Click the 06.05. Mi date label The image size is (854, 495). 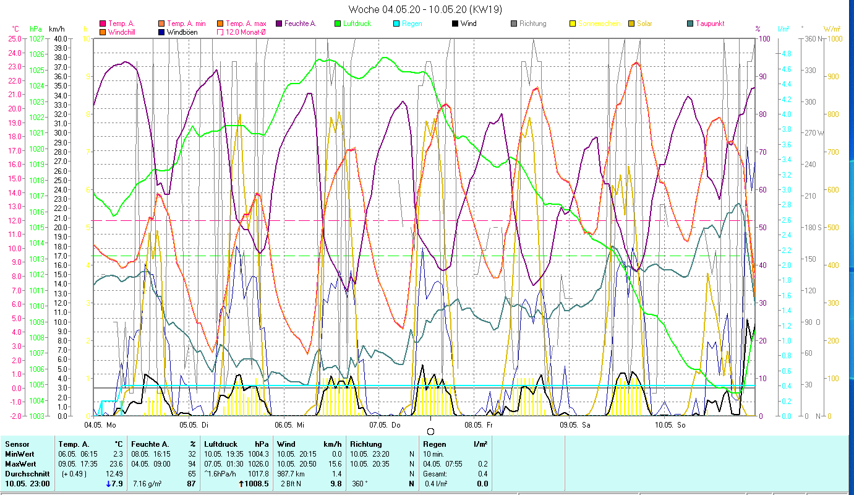289,425
